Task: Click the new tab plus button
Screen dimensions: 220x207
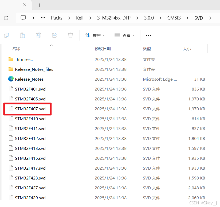Action: (x=40, y=5)
